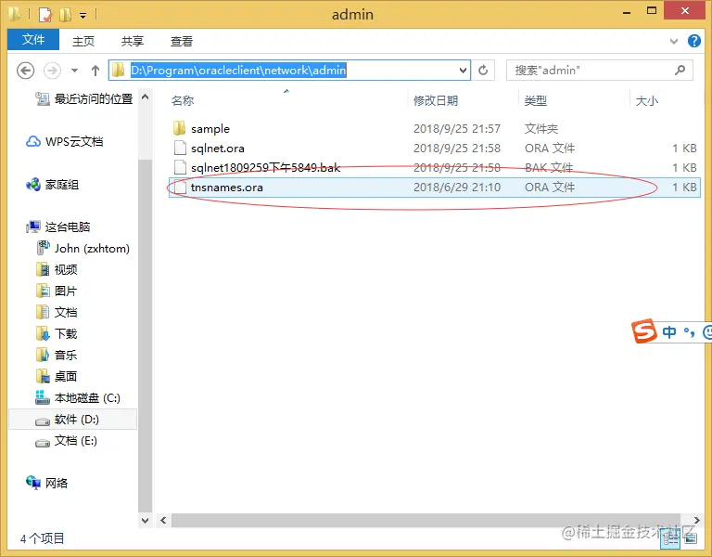Click the Properties quick access icon
The width and height of the screenshot is (712, 557).
pyautogui.click(x=45, y=15)
